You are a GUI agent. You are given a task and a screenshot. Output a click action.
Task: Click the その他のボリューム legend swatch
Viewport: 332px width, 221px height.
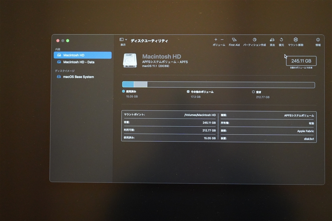[x=188, y=92]
